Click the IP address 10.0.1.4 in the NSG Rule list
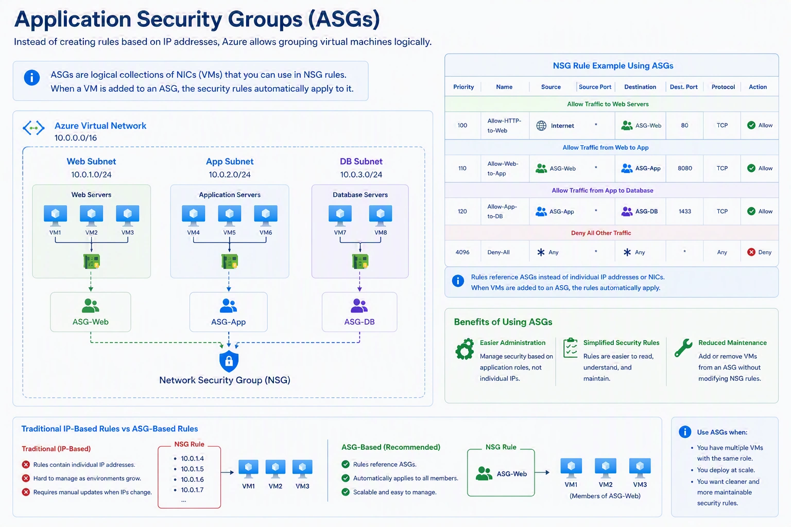This screenshot has width=791, height=527. pos(192,459)
